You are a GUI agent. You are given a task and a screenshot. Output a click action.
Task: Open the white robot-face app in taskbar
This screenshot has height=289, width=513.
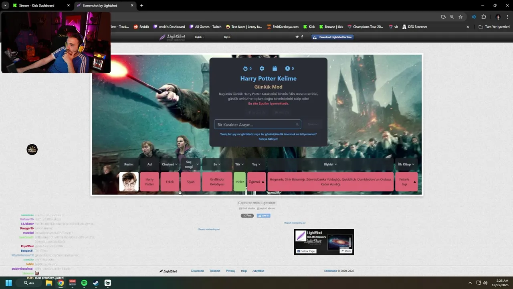pos(108,283)
